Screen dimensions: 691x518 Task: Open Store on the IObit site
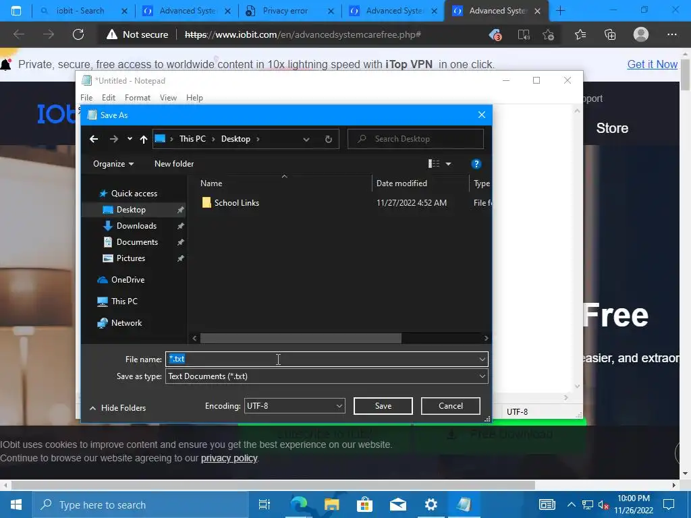pyautogui.click(x=612, y=128)
